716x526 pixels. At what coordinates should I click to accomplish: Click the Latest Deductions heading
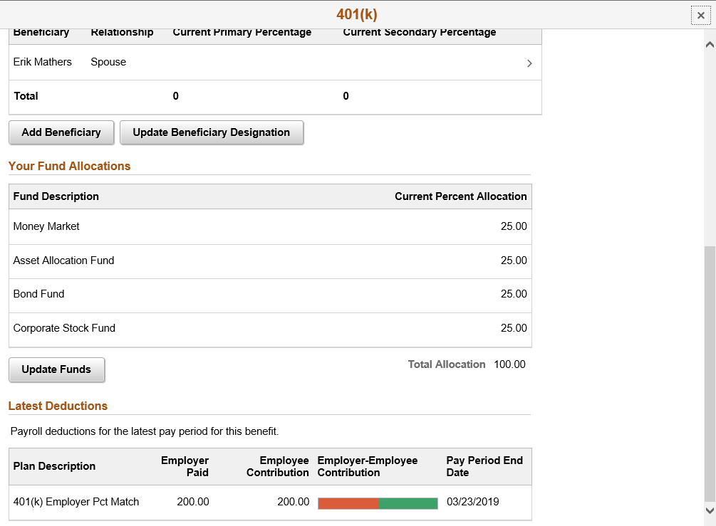[58, 406]
